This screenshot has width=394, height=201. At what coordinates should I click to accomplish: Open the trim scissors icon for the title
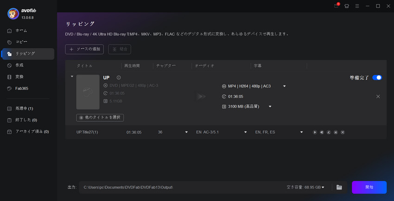(x=336, y=132)
